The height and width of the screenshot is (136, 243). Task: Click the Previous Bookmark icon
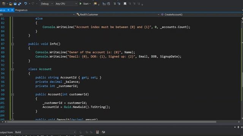tap(130, 4)
